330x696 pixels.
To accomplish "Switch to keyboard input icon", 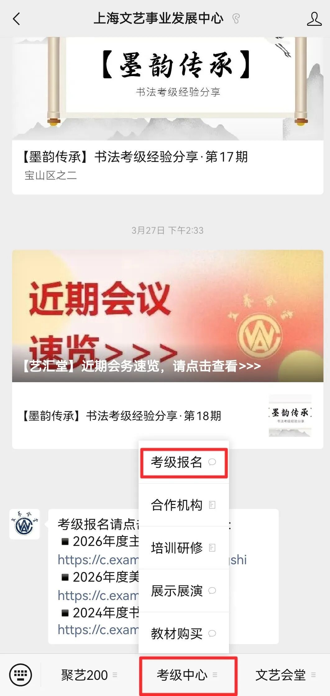I will tap(21, 675).
